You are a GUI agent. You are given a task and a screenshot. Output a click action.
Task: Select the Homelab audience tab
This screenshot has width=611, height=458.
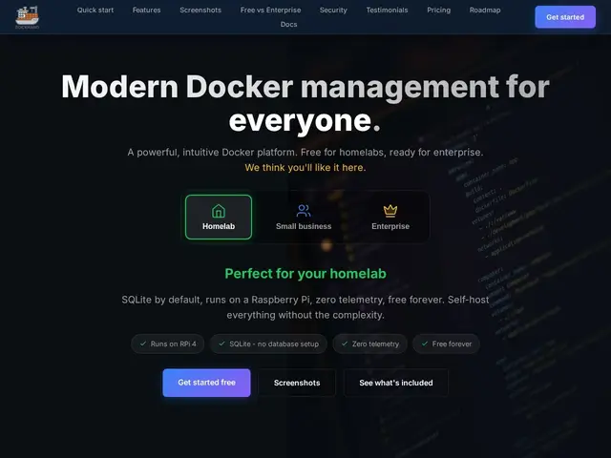pos(219,217)
